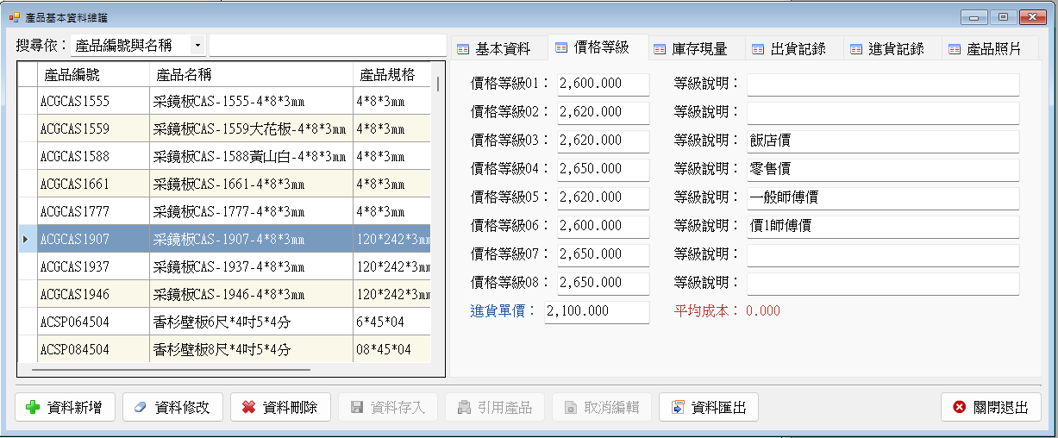Click the export icon on 資料匯出
The width and height of the screenshot is (1058, 438).
678,408
